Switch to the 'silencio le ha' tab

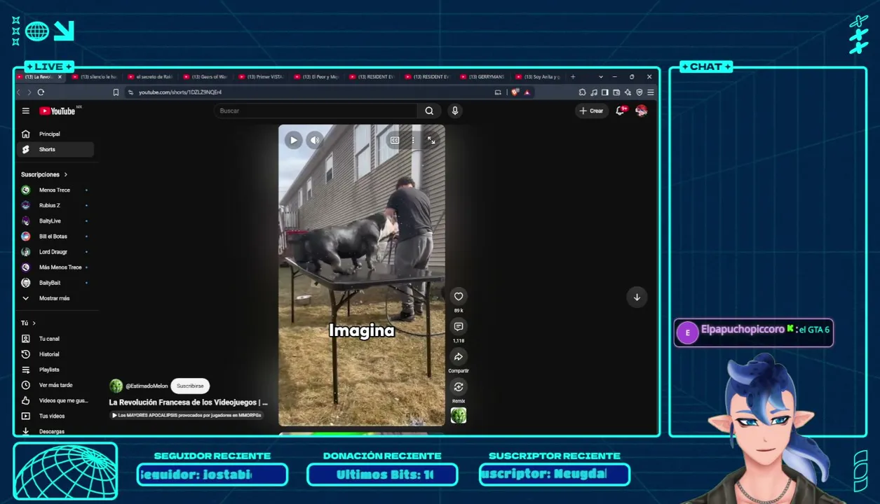click(95, 77)
